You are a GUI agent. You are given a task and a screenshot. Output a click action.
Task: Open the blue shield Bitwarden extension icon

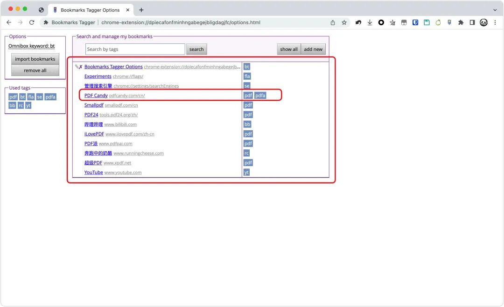[415, 22]
